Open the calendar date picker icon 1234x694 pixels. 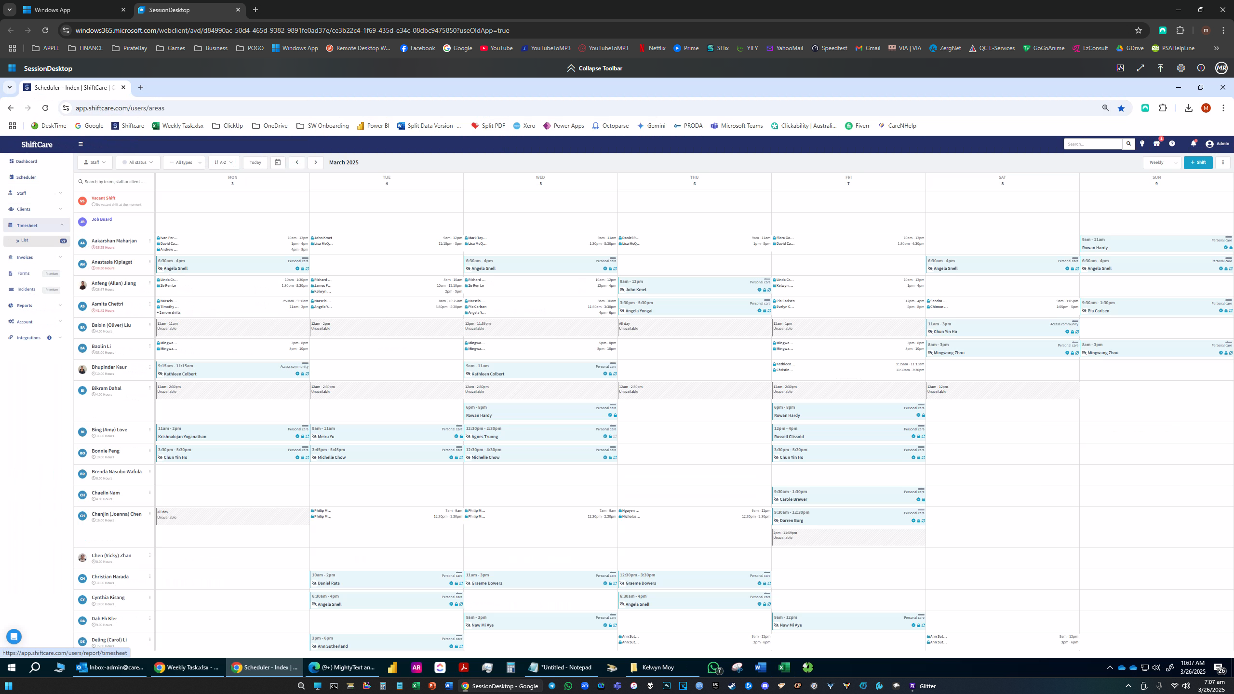[278, 162]
